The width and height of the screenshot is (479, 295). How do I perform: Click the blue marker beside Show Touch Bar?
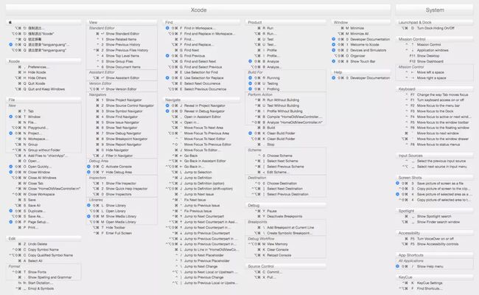point(334,61)
